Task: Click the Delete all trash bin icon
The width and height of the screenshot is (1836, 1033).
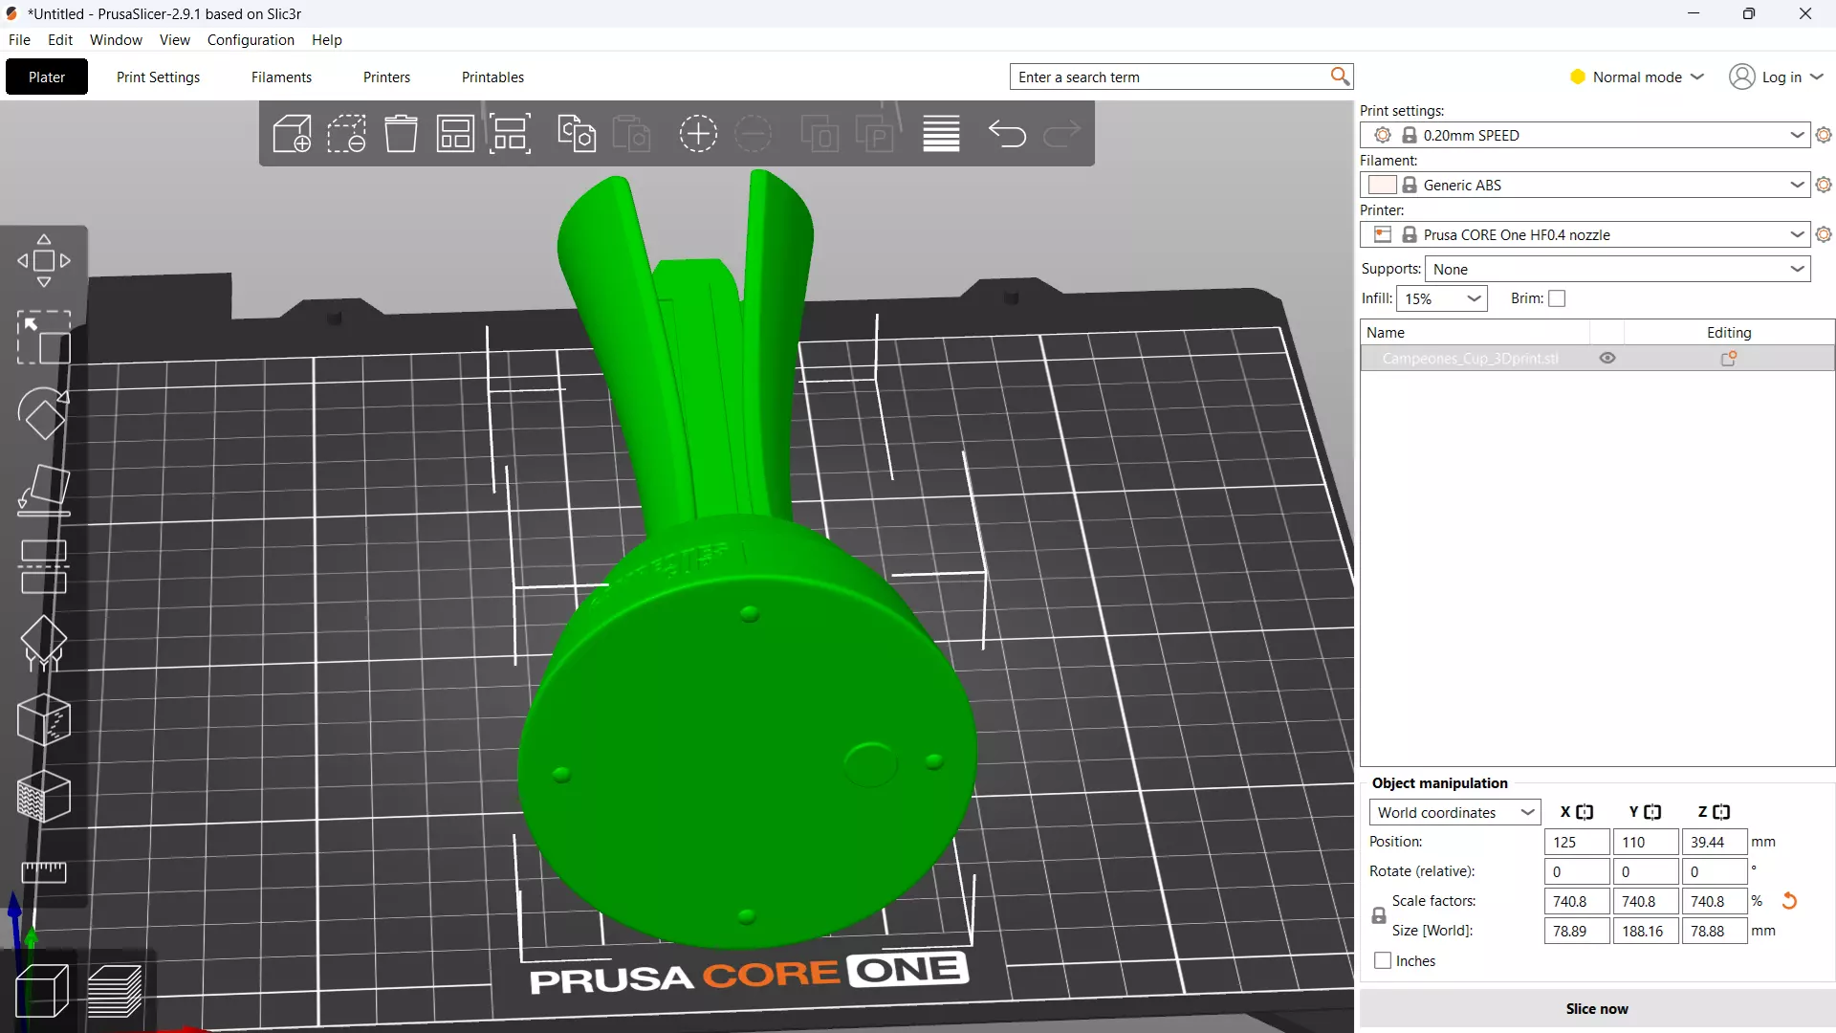Action: pyautogui.click(x=402, y=133)
